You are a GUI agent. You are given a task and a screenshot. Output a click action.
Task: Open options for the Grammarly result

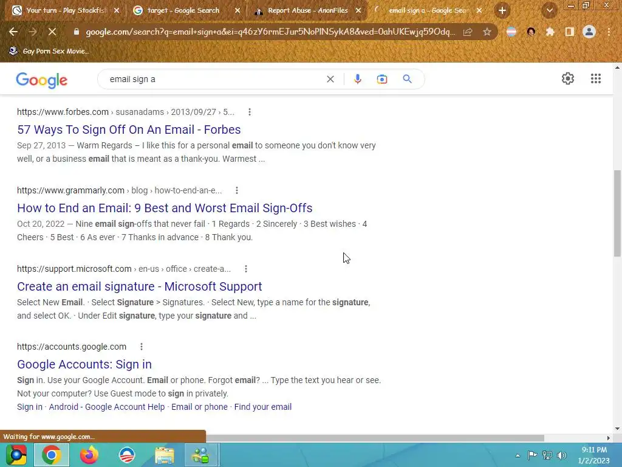pos(237,190)
